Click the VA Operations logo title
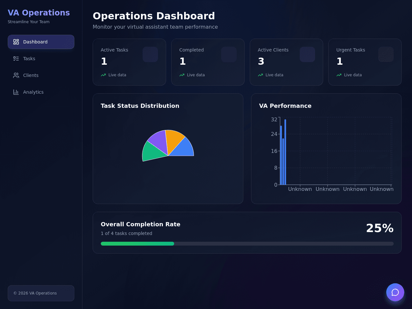This screenshot has width=412, height=309. coord(39,13)
